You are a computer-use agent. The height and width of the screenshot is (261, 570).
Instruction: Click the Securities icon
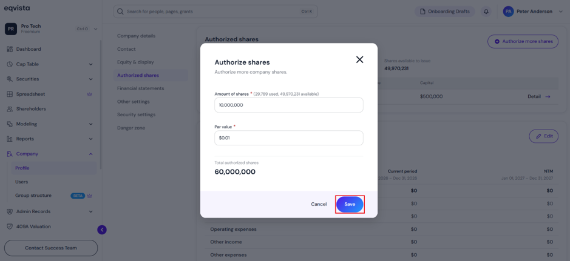tap(10, 79)
